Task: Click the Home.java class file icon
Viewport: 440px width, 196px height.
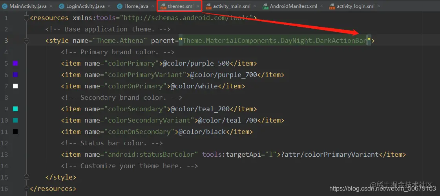Action: pyautogui.click(x=120, y=6)
